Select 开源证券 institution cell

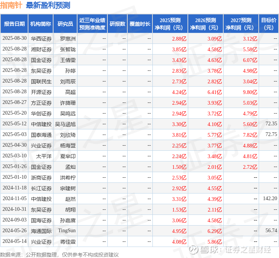(x=41, y=92)
